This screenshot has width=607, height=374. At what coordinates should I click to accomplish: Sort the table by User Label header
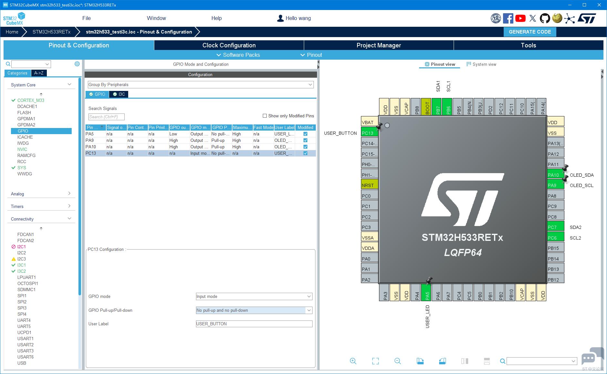click(284, 127)
